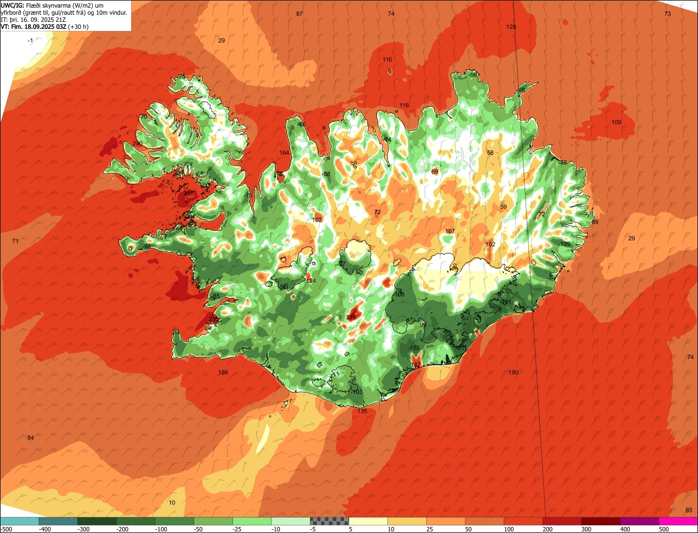The width and height of the screenshot is (698, 533).
Task: Click the '84' value in the southwest sea
Action: coord(31,438)
